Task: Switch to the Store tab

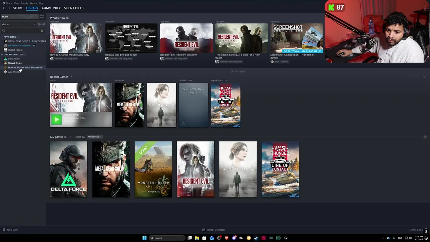Action: point(18,8)
